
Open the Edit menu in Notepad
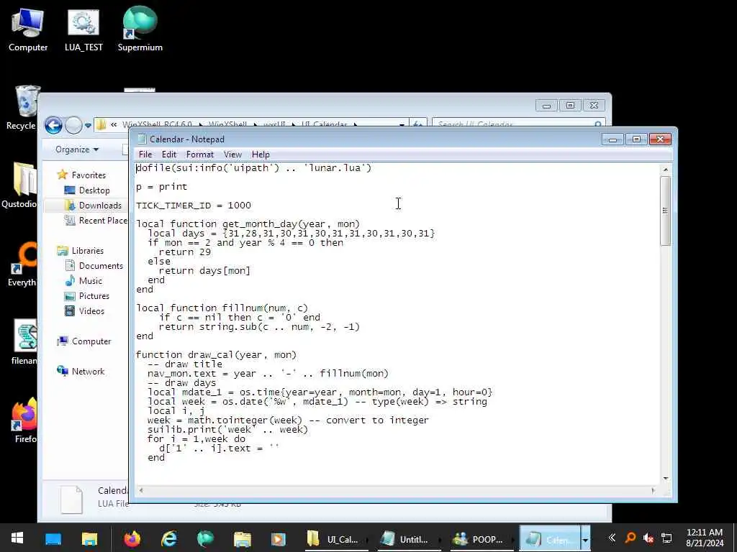(168, 155)
